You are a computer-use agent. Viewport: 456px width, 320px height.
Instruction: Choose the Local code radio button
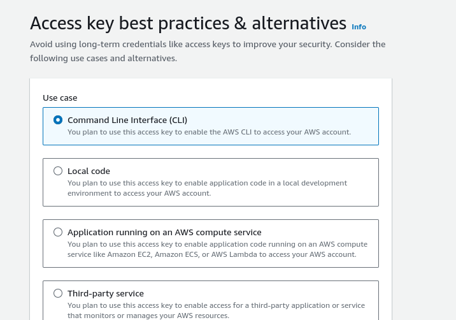tap(58, 171)
